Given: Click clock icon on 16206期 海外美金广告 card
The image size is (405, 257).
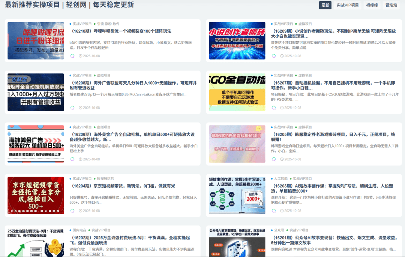Looking at the screenshot, I should click(80, 159).
